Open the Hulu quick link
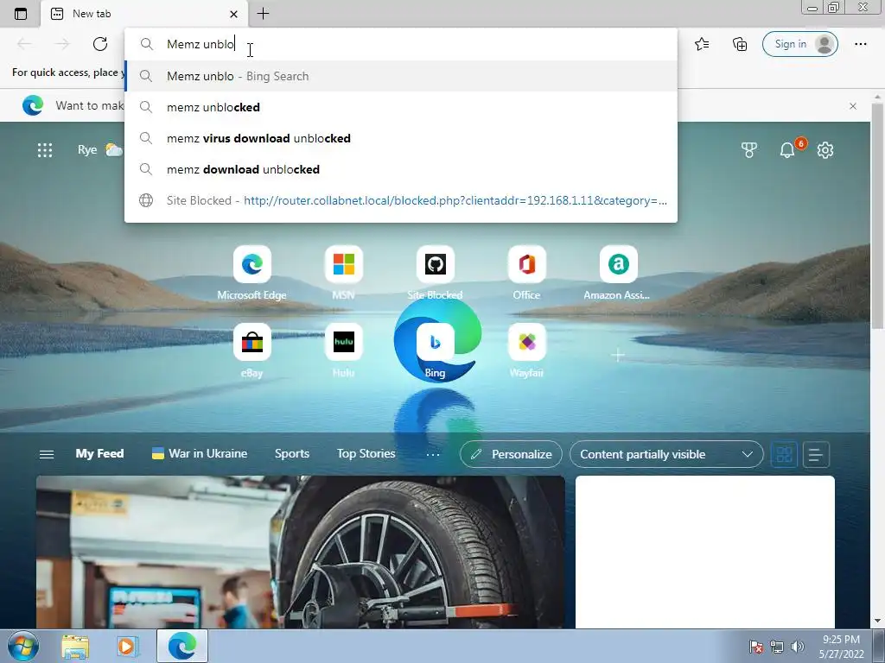The width and height of the screenshot is (885, 663). 344,350
